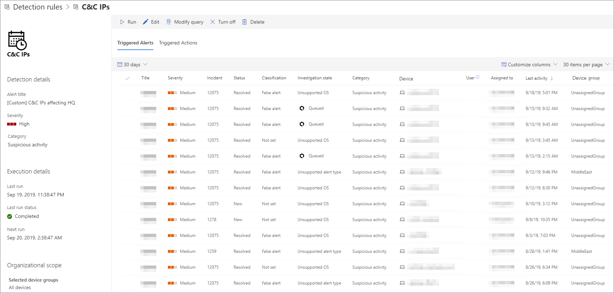Expand the 30 items per page dropdown
Image resolution: width=614 pixels, height=293 pixels.
coord(586,65)
